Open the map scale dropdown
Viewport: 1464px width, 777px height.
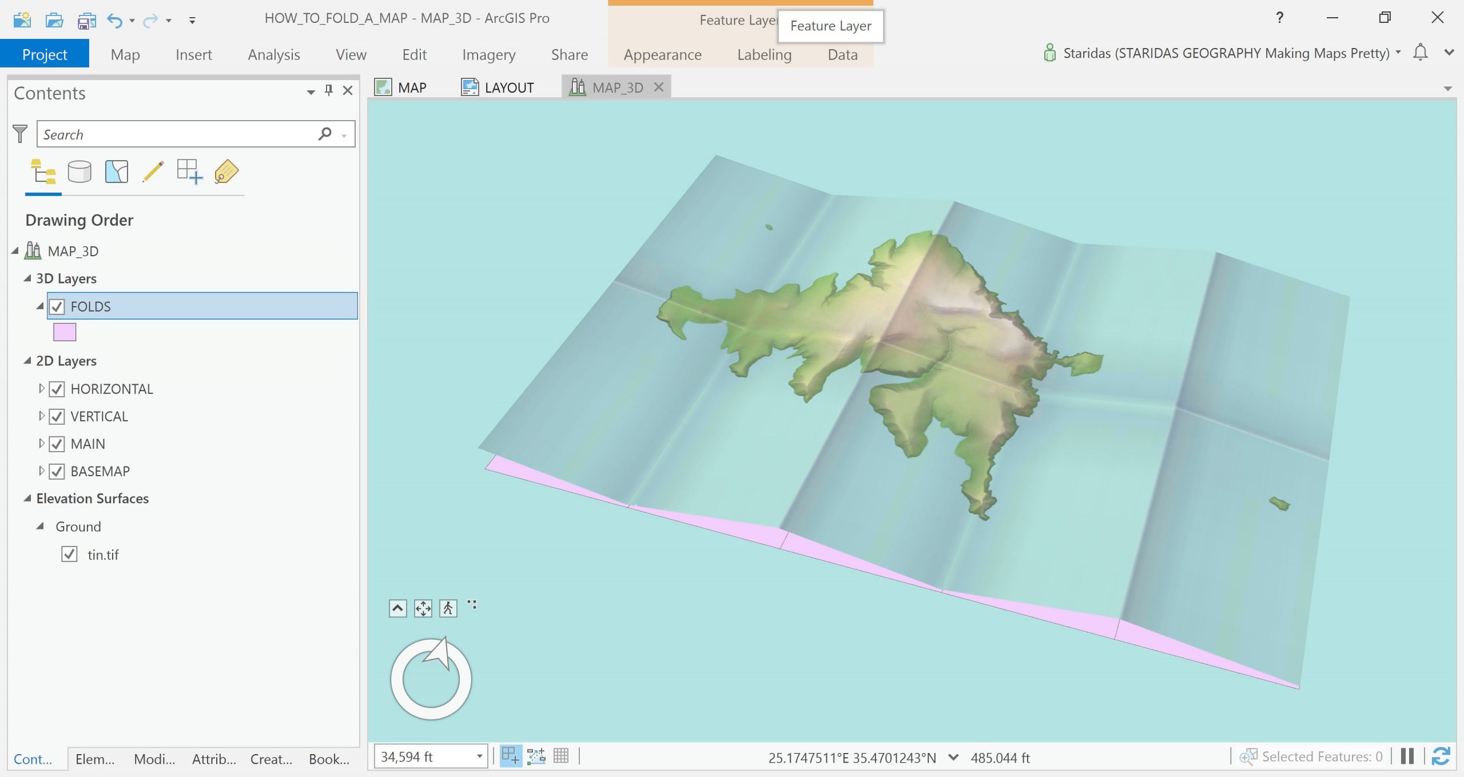pos(479,756)
